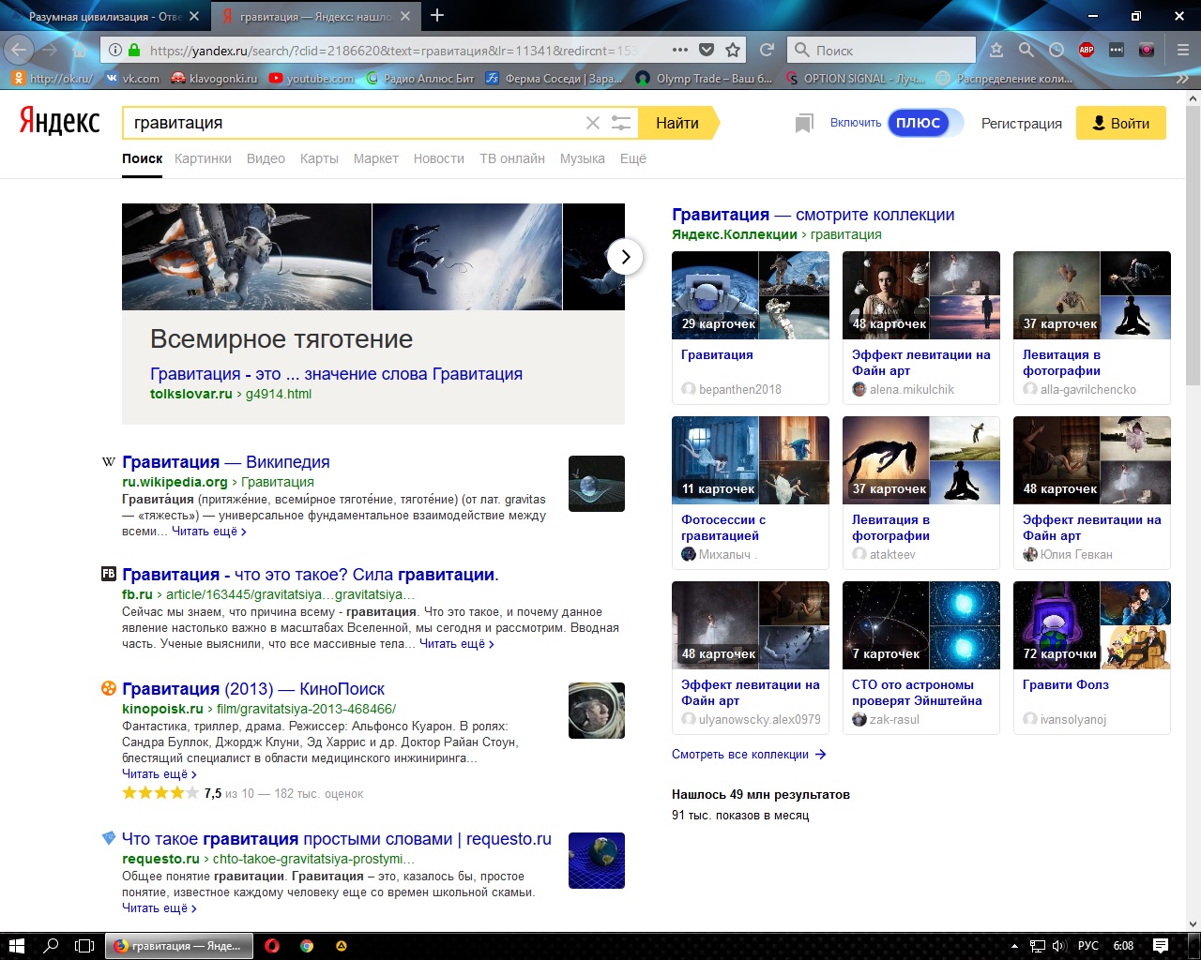
Task: Open the fb.ru Гравитация article result
Action: tap(311, 575)
